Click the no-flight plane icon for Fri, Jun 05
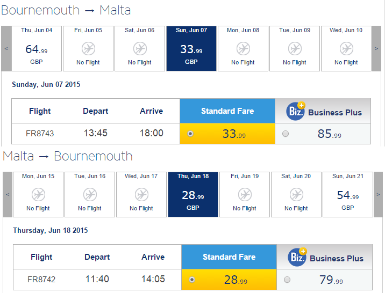 [x=88, y=48]
